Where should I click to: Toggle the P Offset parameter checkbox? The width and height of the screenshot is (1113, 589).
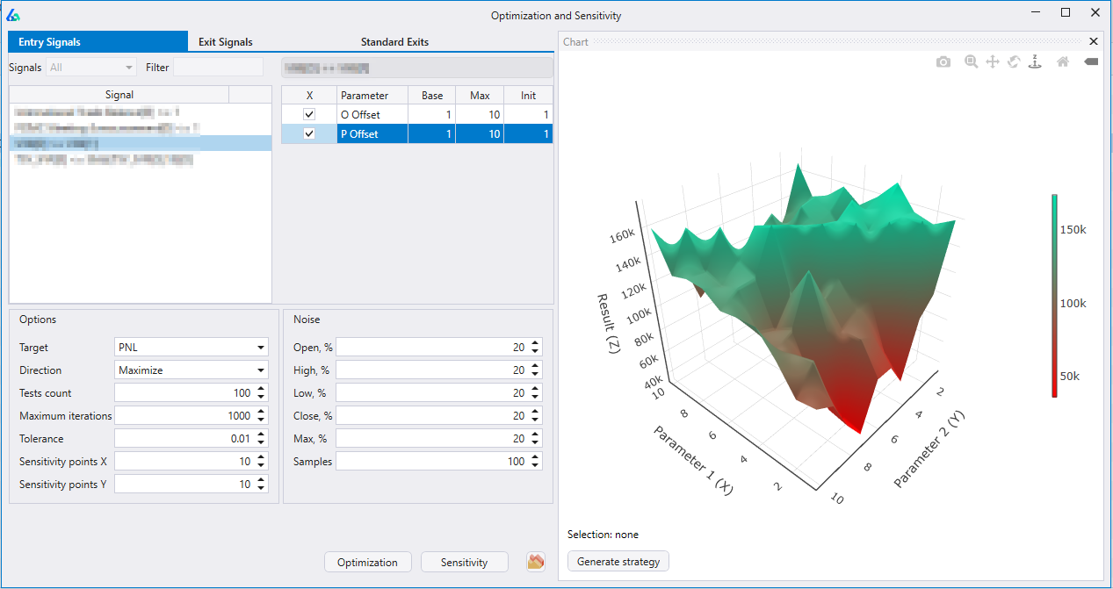[x=309, y=134]
